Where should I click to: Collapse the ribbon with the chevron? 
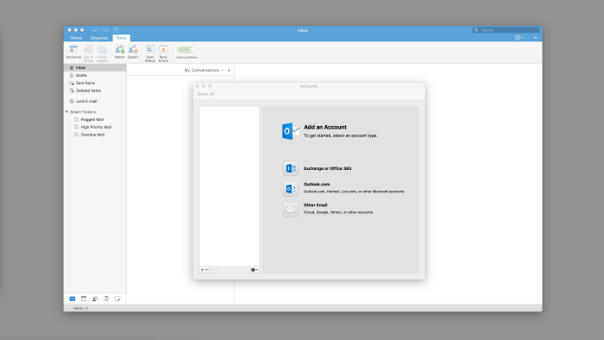click(535, 38)
